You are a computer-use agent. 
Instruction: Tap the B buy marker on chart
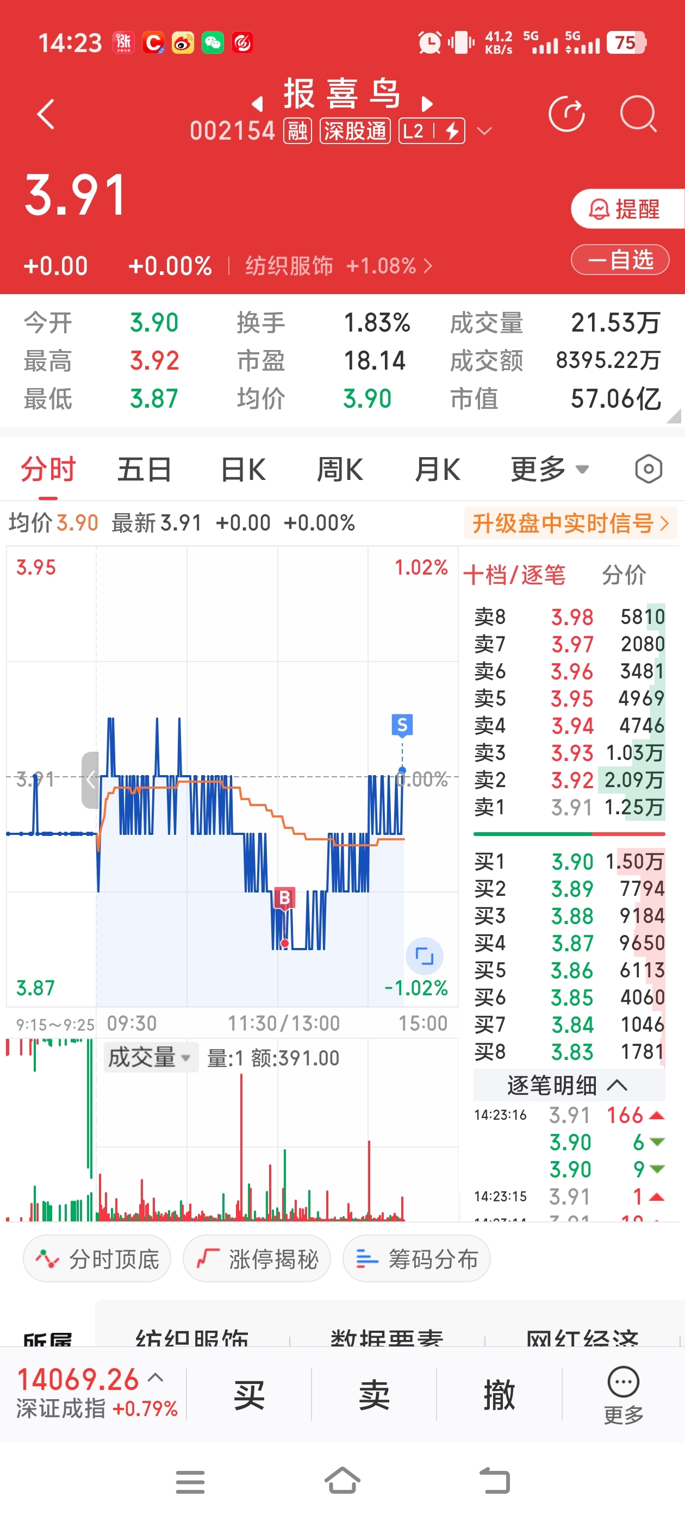(284, 898)
